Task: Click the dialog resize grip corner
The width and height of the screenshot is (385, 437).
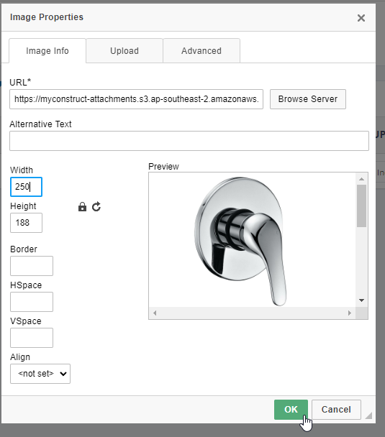Action: coord(368,415)
